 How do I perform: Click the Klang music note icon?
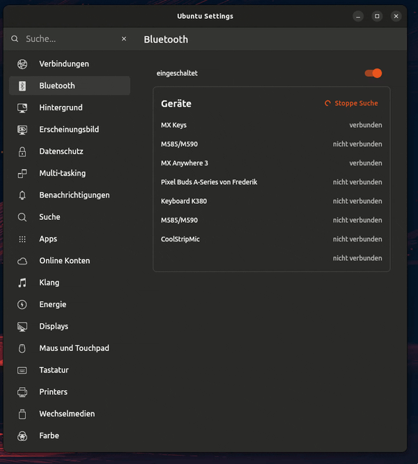22,283
